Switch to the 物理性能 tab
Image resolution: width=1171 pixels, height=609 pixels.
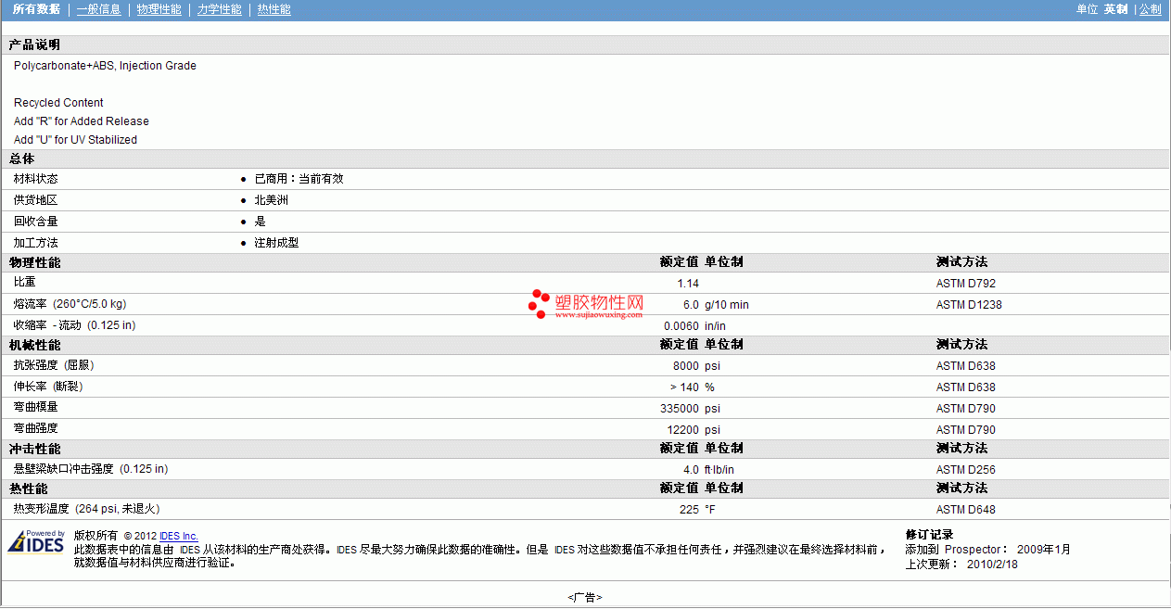(x=159, y=9)
